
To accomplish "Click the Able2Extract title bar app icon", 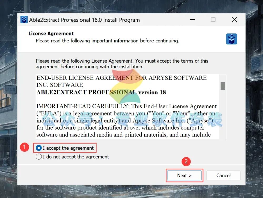I will pos(24,20).
